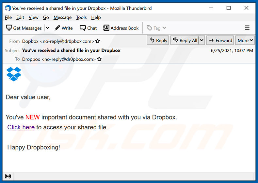Screen dimensions: 258x183
Task: Click the subject line text
Action: (x=71, y=50)
